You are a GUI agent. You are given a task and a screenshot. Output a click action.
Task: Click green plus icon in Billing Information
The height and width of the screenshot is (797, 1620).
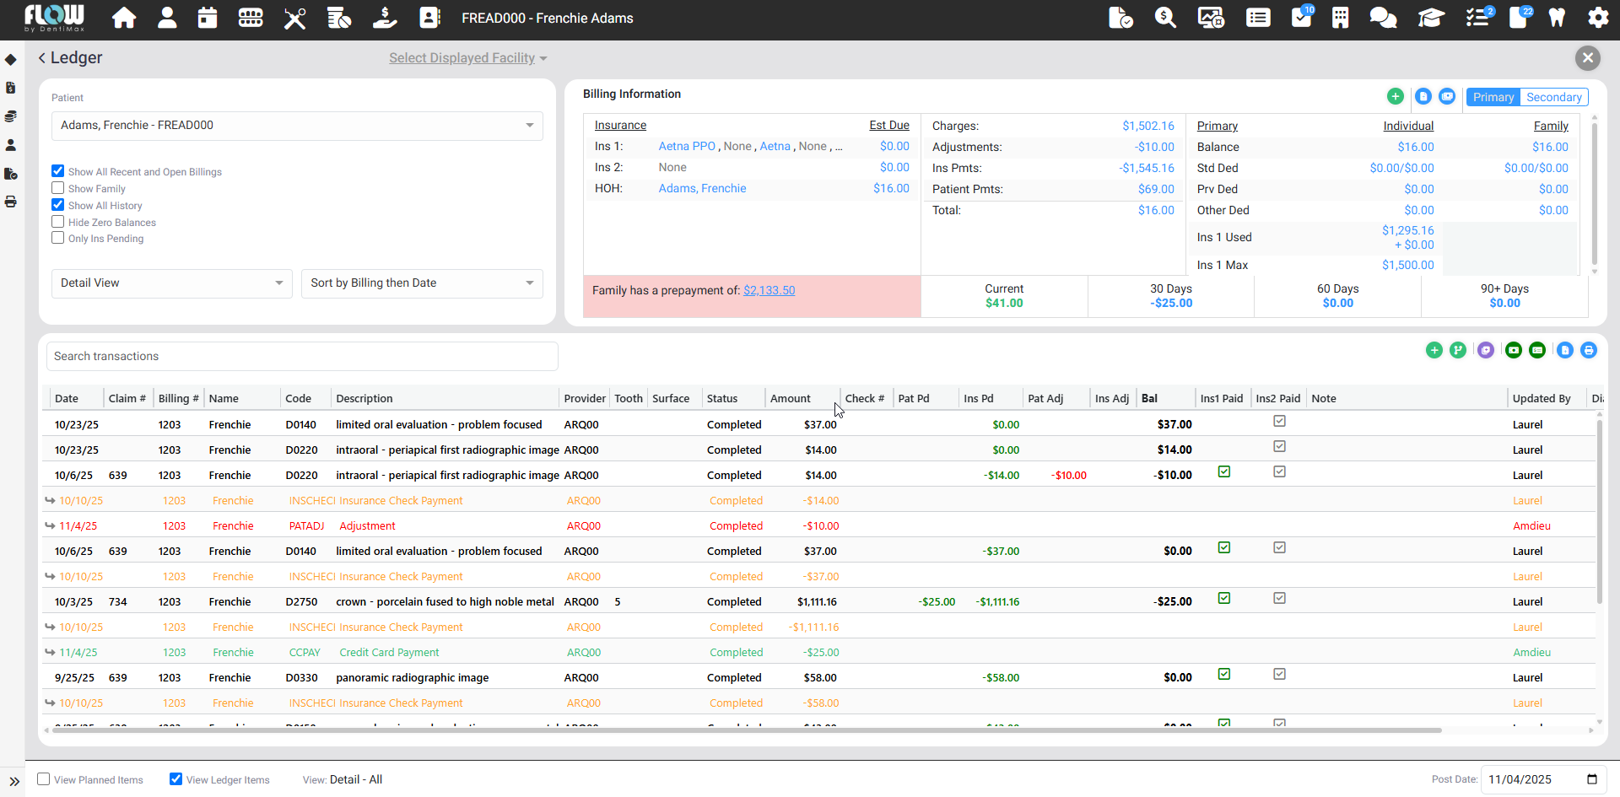coord(1396,97)
